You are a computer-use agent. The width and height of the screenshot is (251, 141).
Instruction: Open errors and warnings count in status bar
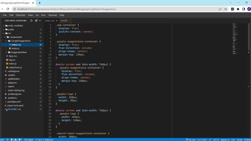tap(16, 139)
